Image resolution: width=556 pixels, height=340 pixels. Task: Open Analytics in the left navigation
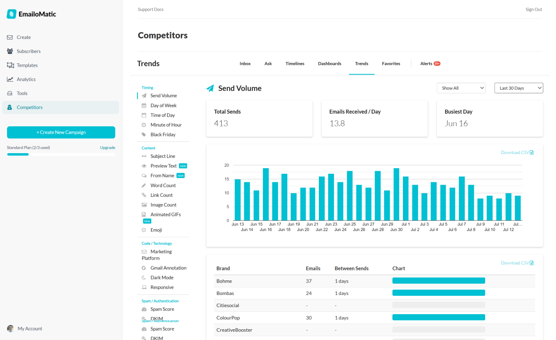click(x=26, y=79)
